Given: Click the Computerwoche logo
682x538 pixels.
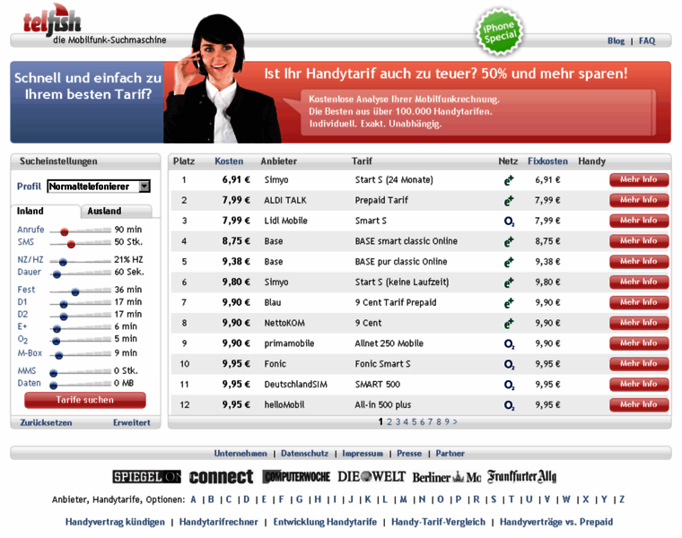Looking at the screenshot, I should (x=297, y=477).
